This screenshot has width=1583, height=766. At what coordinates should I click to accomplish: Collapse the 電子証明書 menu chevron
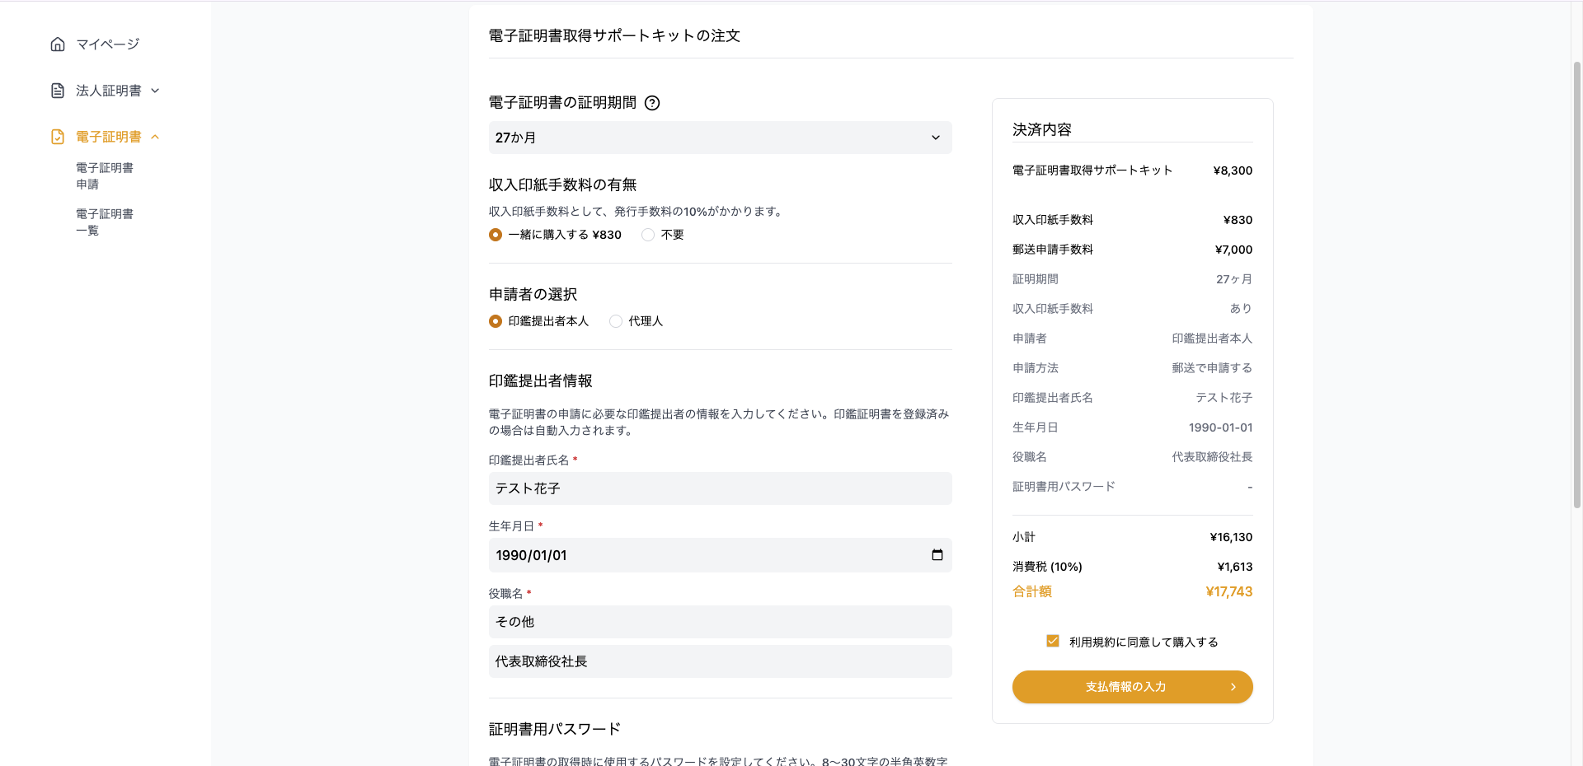click(x=155, y=137)
